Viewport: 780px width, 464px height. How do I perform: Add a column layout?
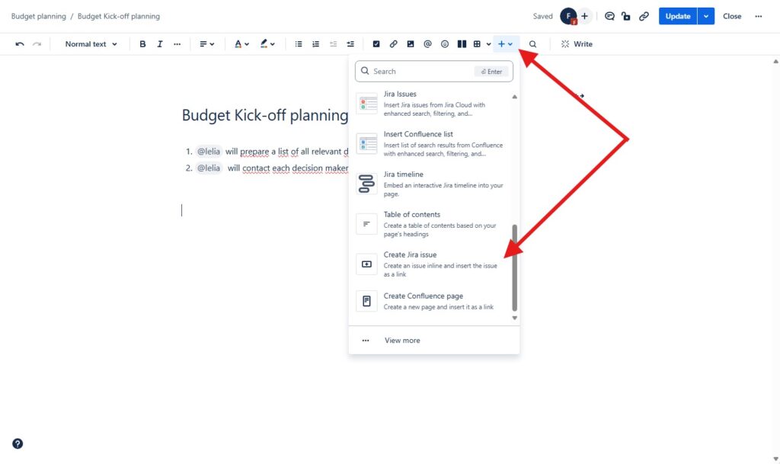pos(462,43)
